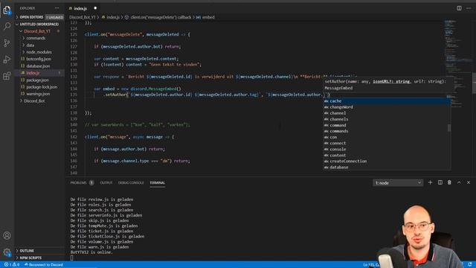Click the messageDelete callback breadcrumb
The width and height of the screenshot is (476, 268).
(x=158, y=17)
